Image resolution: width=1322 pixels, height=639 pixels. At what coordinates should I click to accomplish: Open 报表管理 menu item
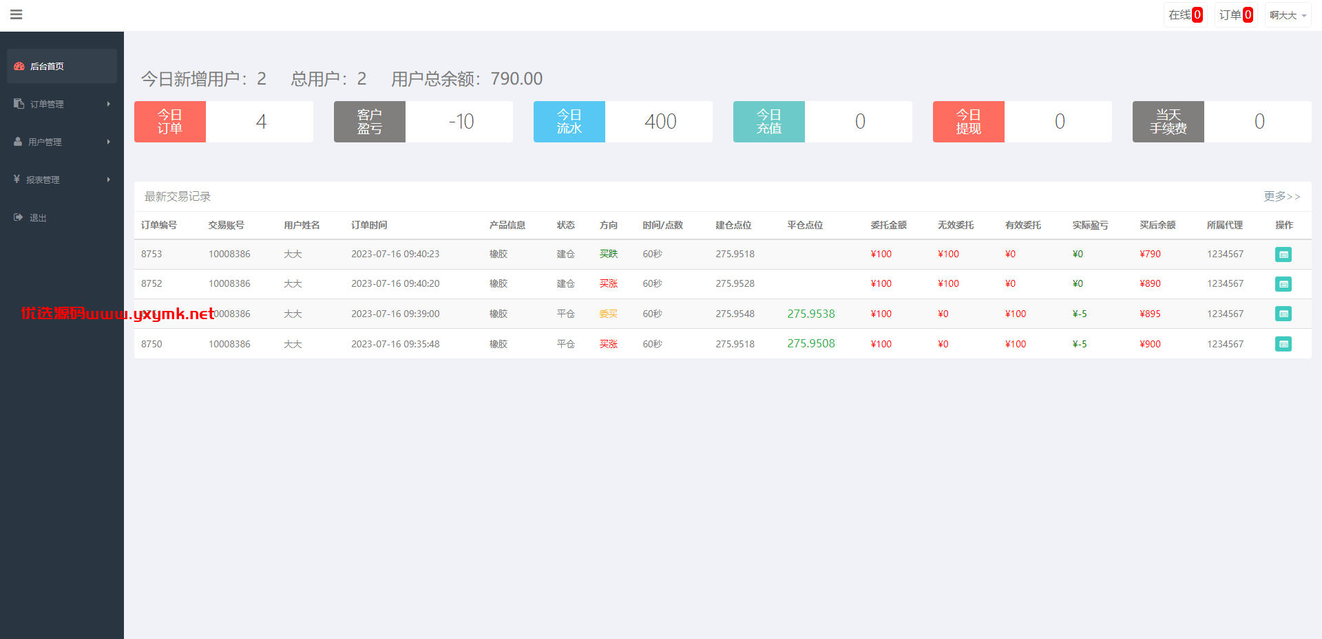point(62,180)
